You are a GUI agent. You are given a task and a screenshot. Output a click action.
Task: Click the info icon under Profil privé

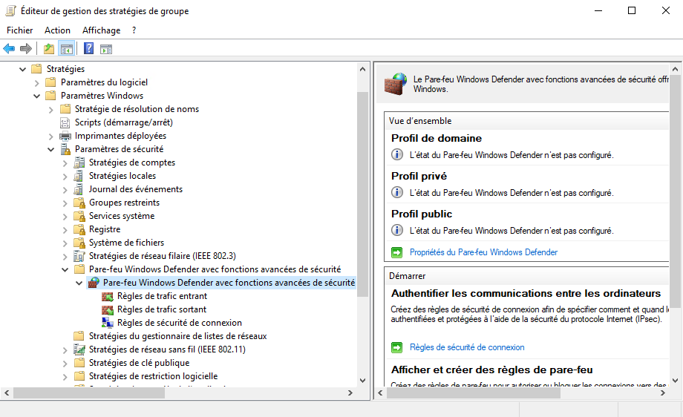[397, 192]
